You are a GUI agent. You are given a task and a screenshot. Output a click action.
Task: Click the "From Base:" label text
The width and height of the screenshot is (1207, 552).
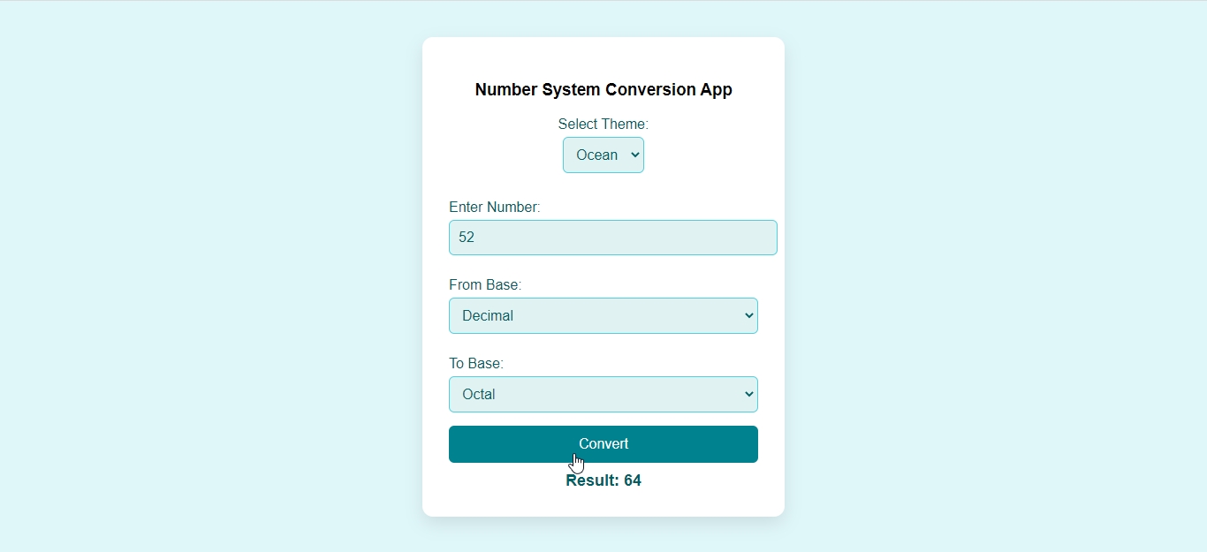485,284
